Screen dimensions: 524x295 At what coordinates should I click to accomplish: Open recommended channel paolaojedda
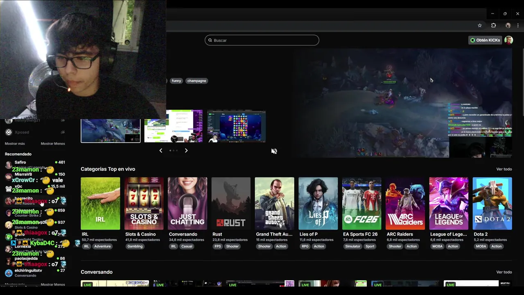(x=35, y=261)
